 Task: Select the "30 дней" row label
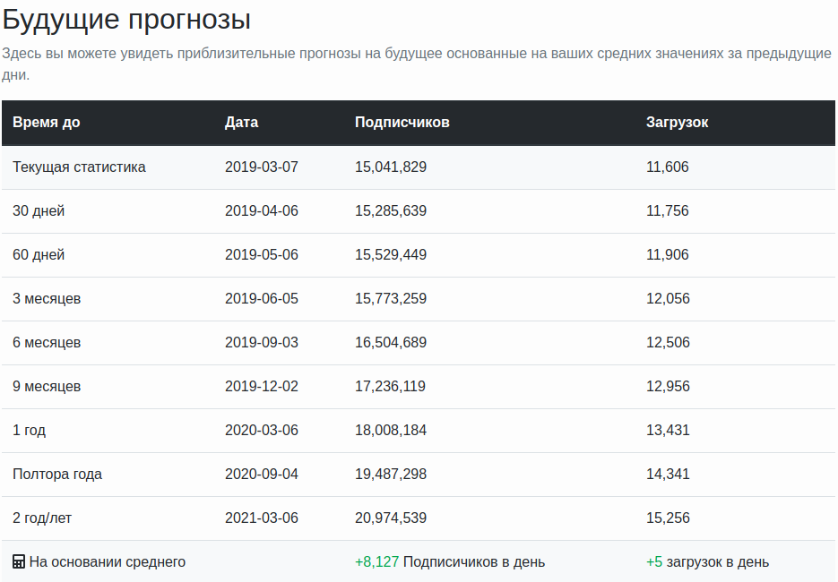39,211
